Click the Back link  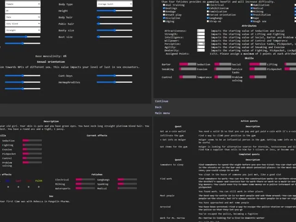(158, 107)
